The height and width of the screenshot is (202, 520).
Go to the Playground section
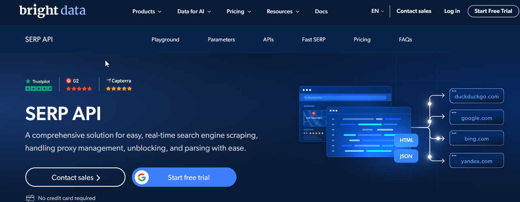tap(165, 39)
